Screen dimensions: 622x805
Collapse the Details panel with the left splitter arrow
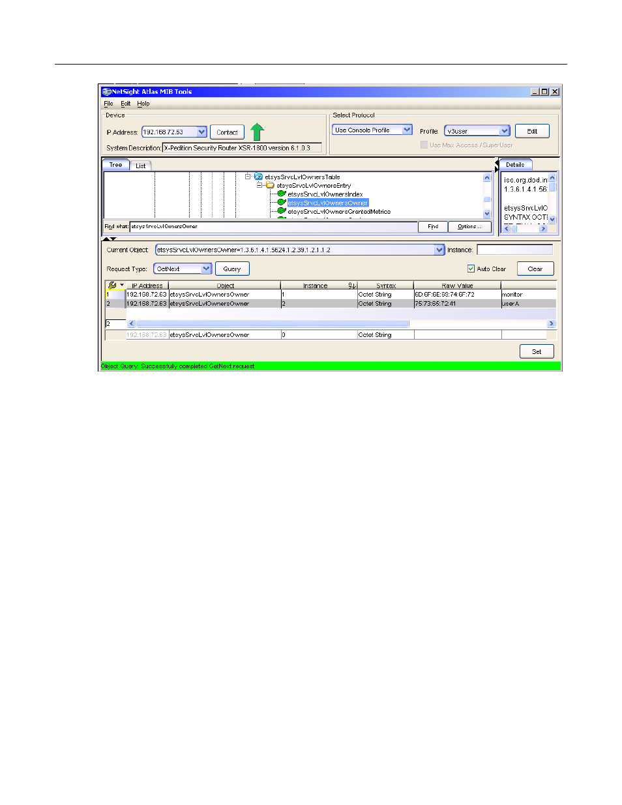pyautogui.click(x=496, y=162)
